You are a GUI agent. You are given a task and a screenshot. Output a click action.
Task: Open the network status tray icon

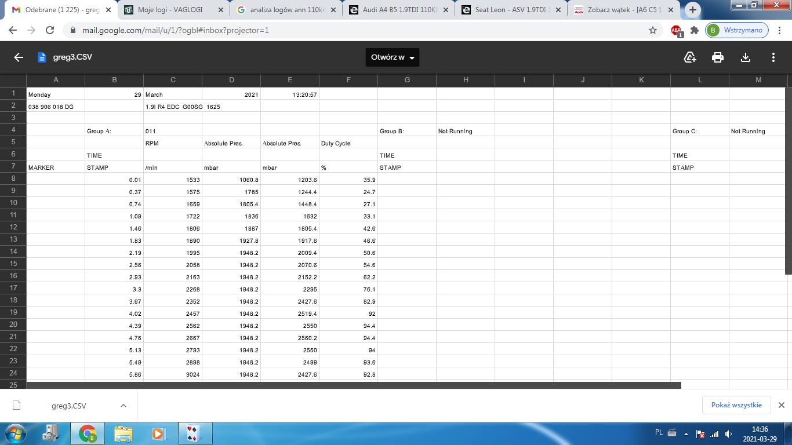point(714,433)
